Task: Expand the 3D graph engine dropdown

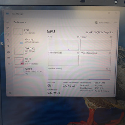Action: point(50,37)
